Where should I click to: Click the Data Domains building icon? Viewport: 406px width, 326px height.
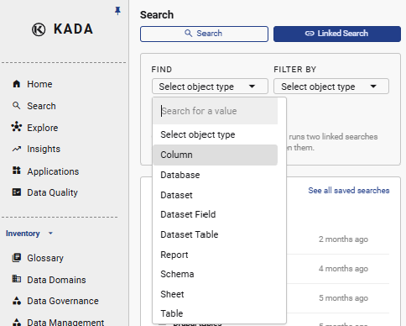[x=17, y=279]
